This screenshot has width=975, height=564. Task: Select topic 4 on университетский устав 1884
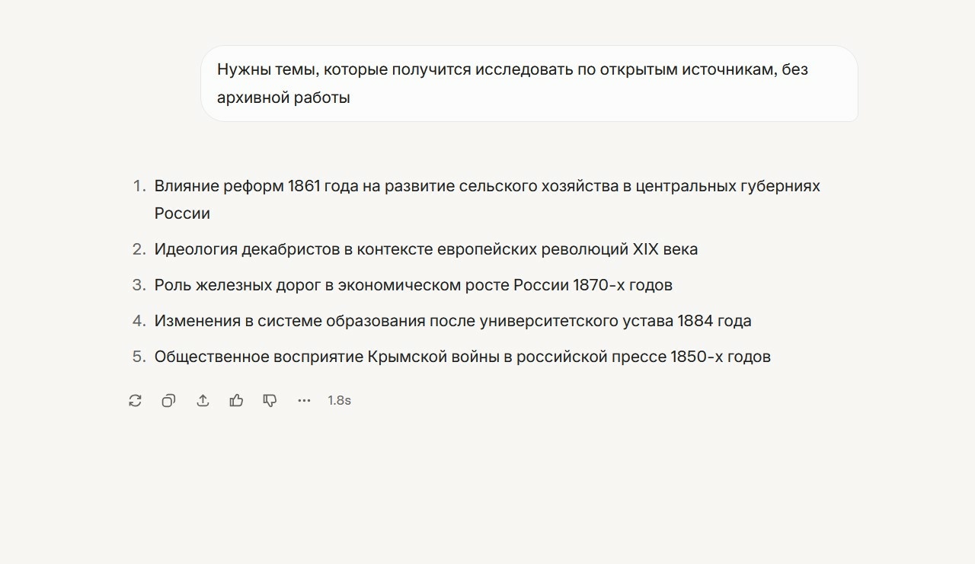(x=452, y=321)
